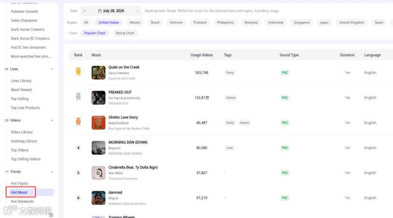Screen dimensions: 393x218
Task: Filter region by Mexico
Action: tap(135, 22)
